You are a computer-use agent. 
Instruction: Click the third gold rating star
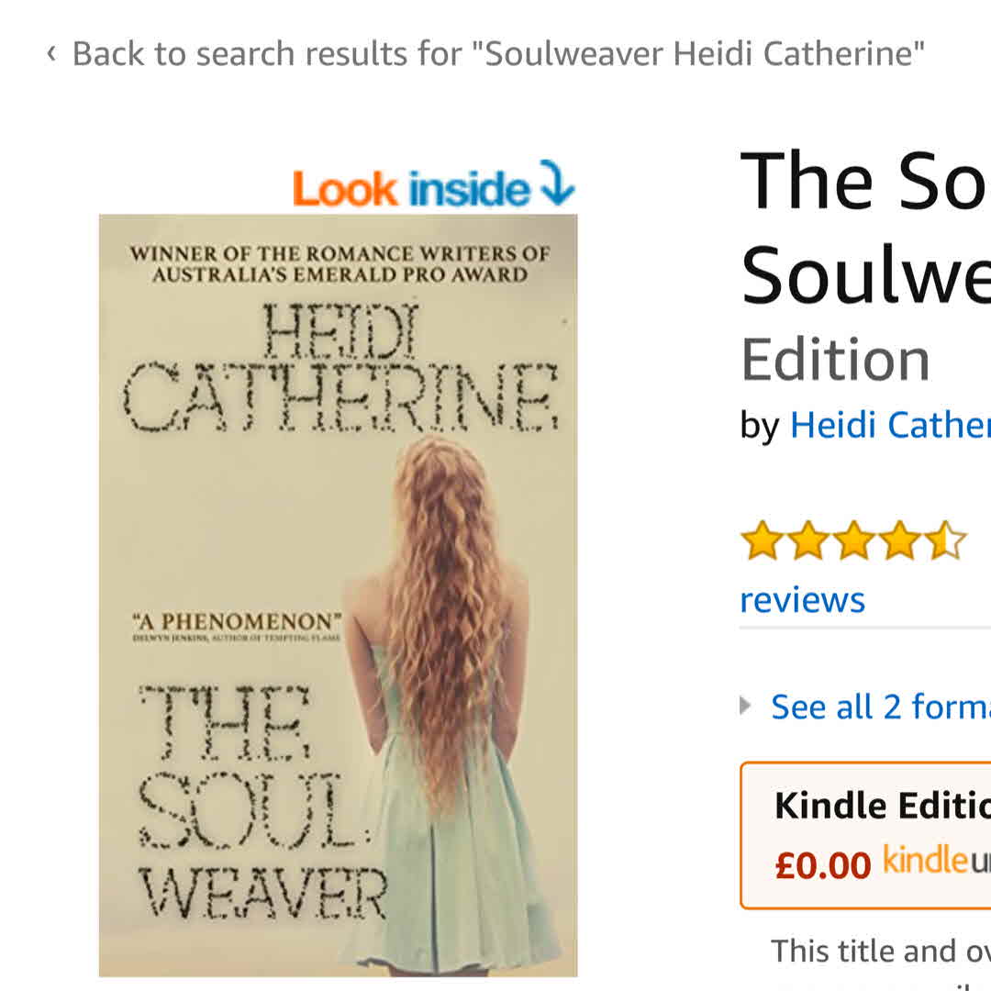point(854,540)
